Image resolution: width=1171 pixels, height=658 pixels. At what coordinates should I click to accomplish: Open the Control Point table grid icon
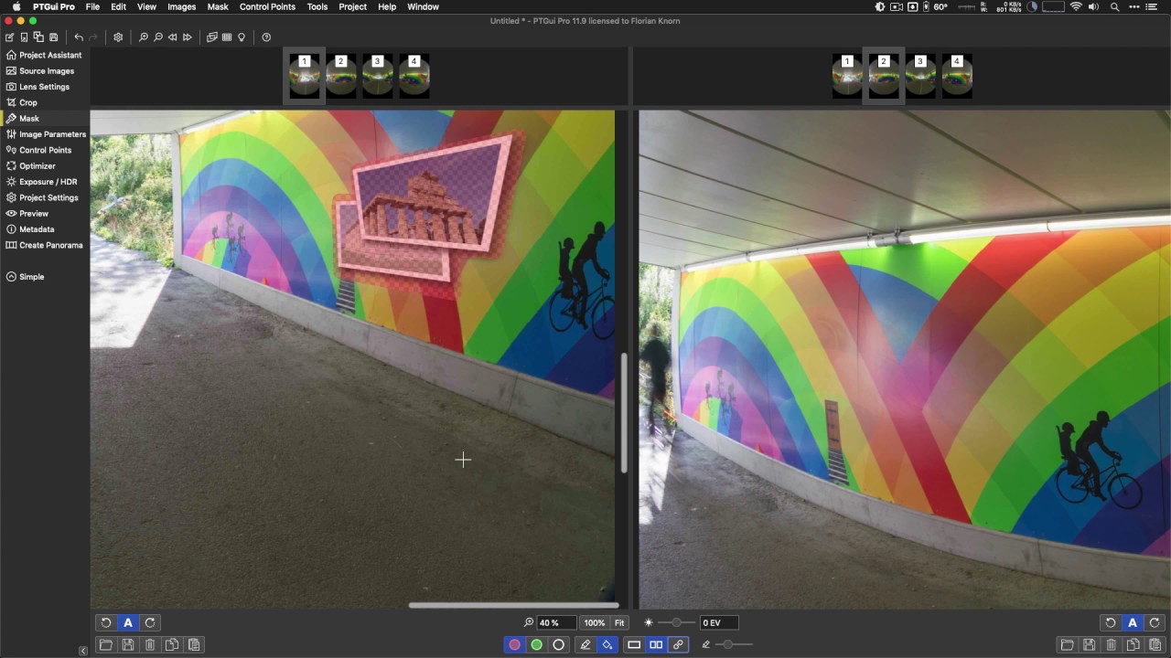point(227,37)
